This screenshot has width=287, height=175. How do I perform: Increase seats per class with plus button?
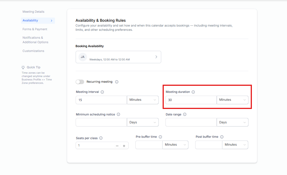pos(124,146)
